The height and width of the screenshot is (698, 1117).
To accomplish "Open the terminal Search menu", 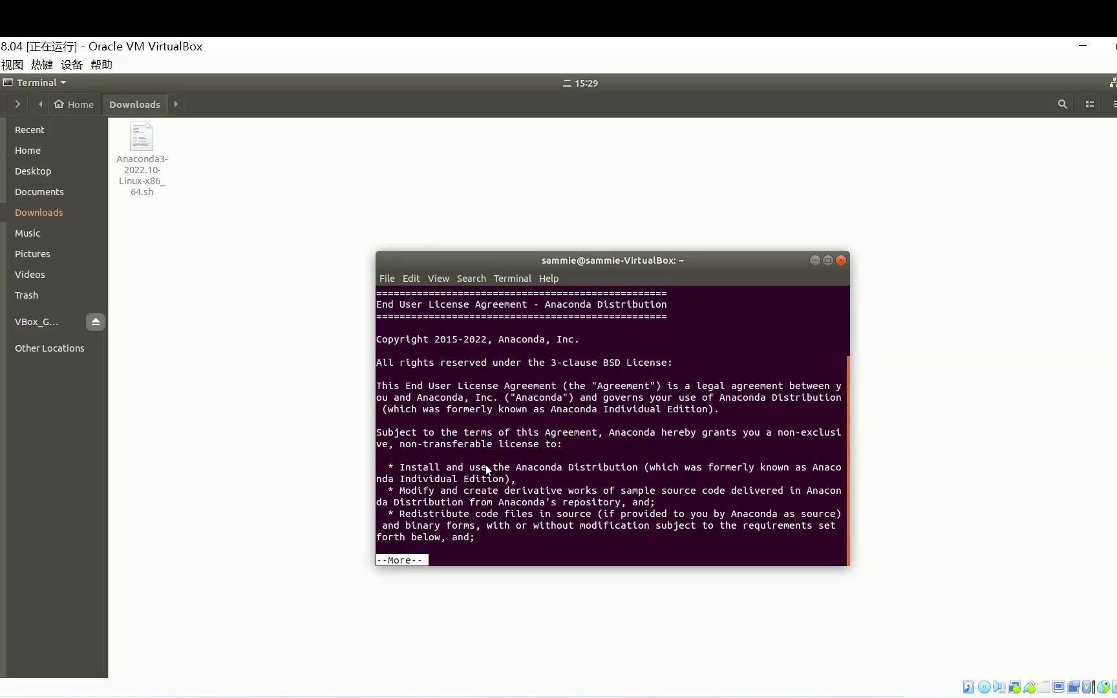I will tap(471, 279).
